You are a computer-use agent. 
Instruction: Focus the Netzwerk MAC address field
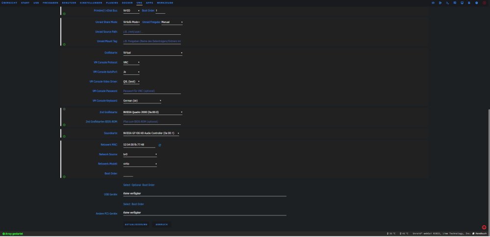139,145
